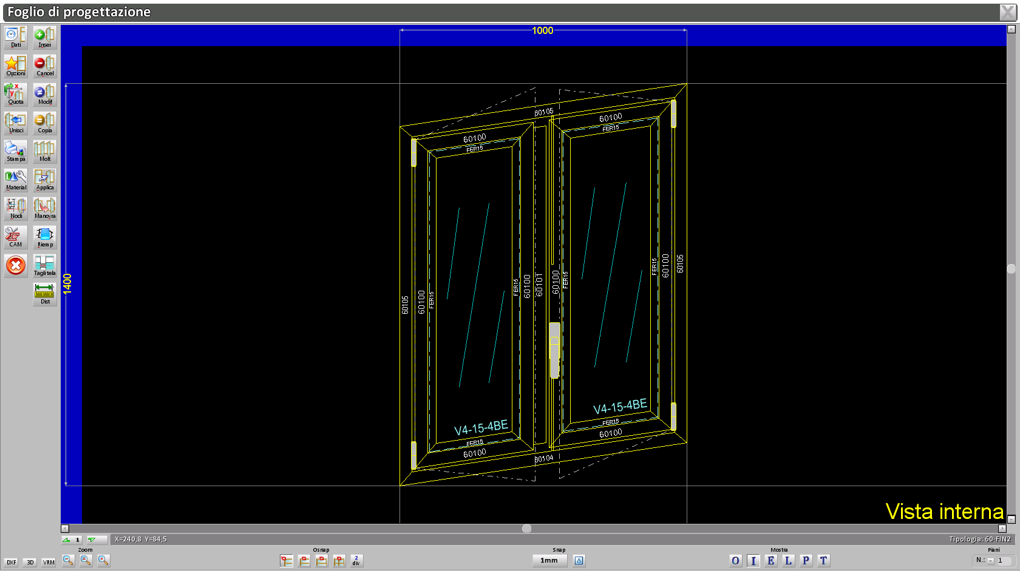The width and height of the screenshot is (1020, 576).
Task: Click the snap triangle icon beside 1mm
Action: tap(579, 561)
